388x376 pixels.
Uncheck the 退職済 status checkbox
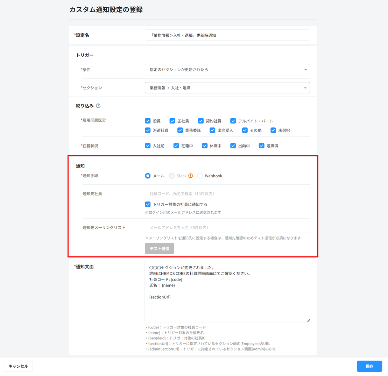pyautogui.click(x=262, y=146)
